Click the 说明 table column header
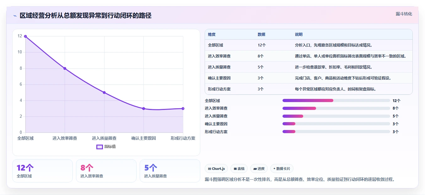425x195 pixels. [x=299, y=35]
